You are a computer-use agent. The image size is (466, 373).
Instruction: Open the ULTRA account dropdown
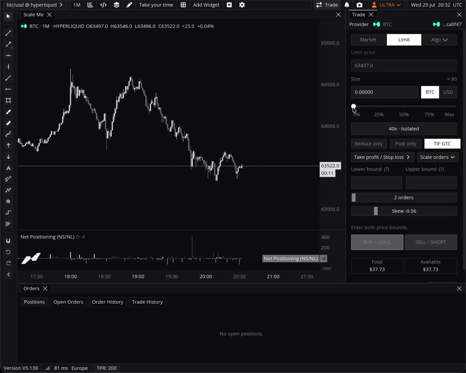coord(386,5)
